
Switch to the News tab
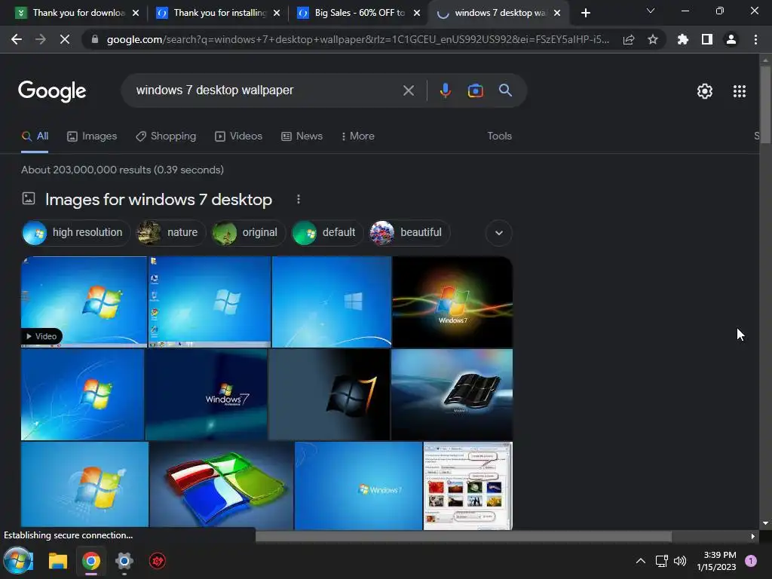302,136
